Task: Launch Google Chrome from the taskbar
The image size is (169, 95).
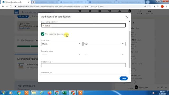Action: [19, 93]
